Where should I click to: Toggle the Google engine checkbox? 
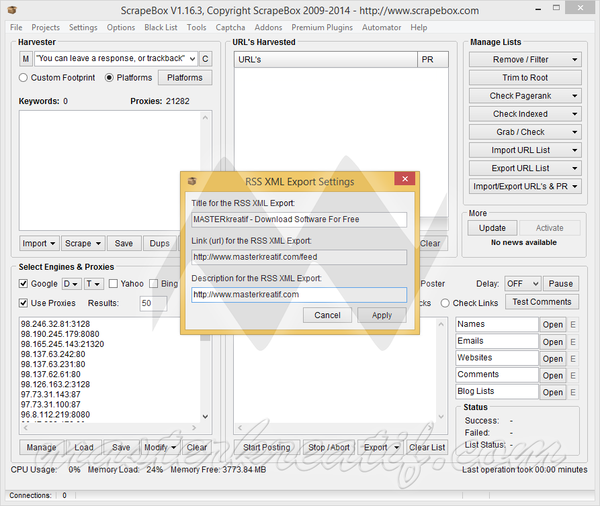click(24, 284)
